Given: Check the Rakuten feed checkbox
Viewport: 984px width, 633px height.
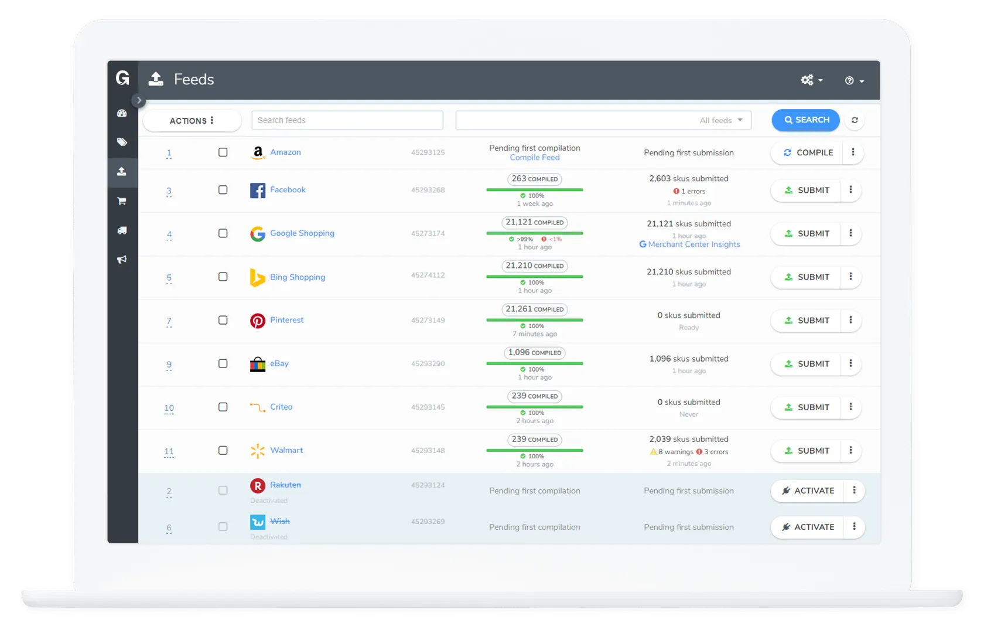Looking at the screenshot, I should [223, 491].
